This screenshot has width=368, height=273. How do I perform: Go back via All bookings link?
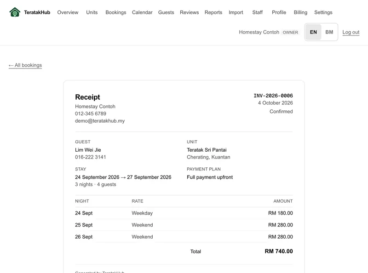pyautogui.click(x=25, y=65)
